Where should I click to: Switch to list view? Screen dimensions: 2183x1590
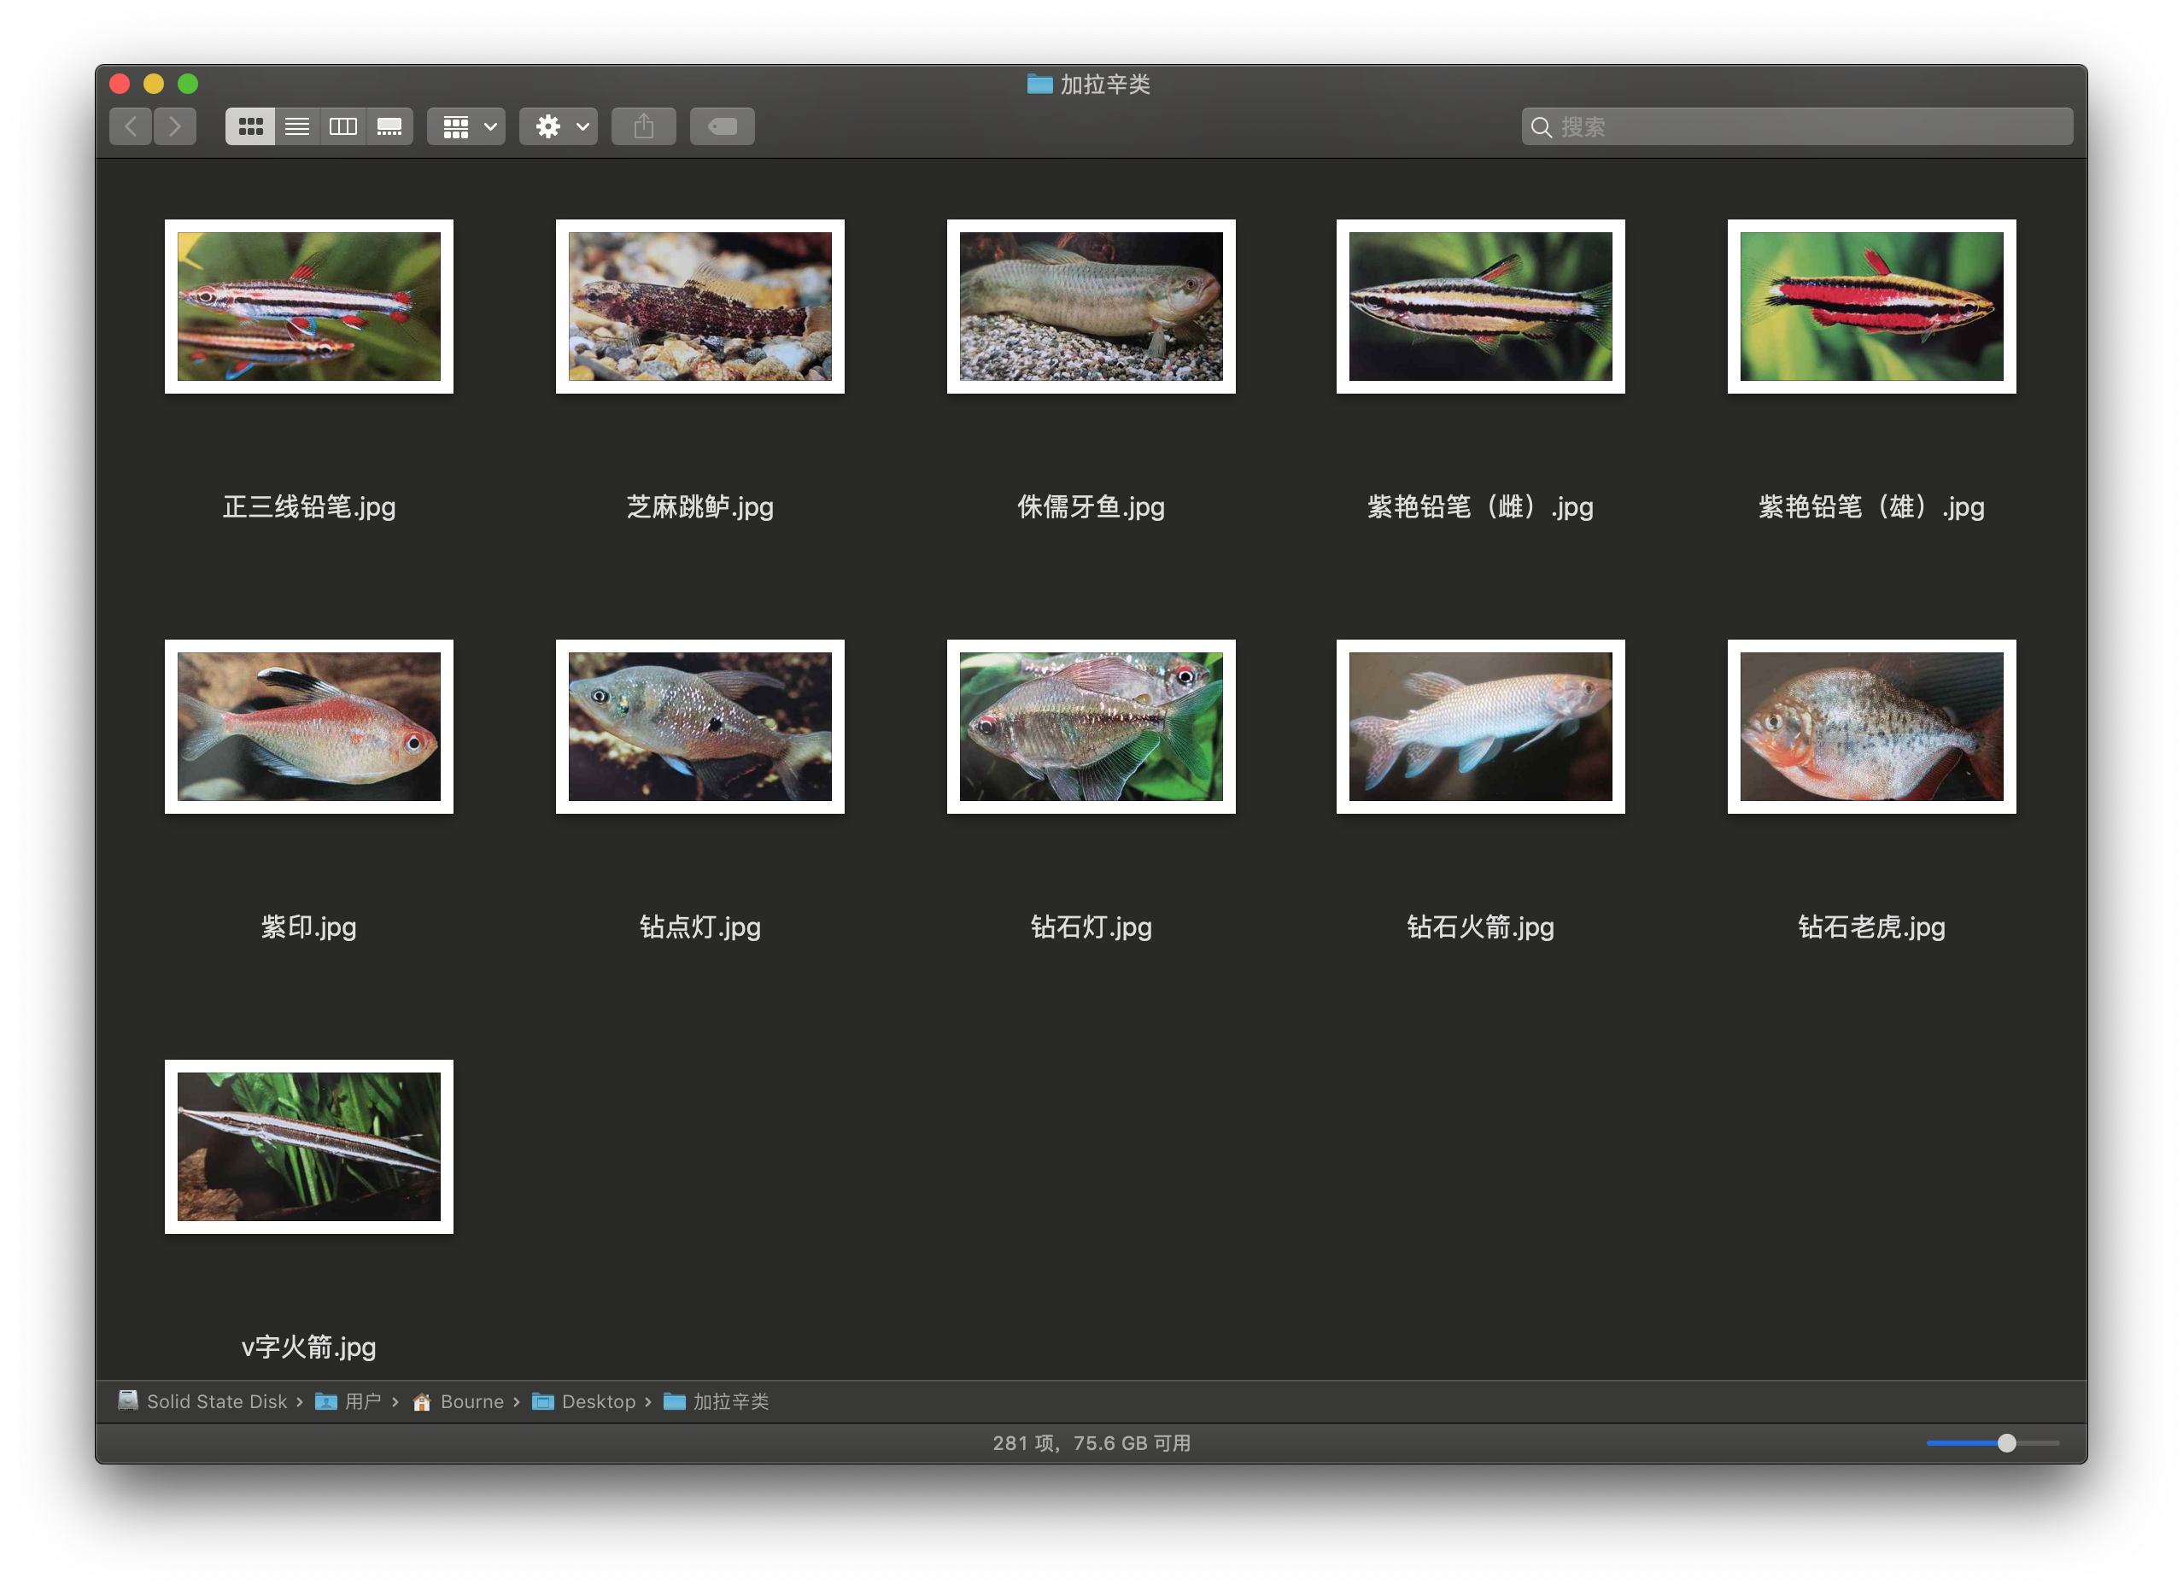pos(297,126)
